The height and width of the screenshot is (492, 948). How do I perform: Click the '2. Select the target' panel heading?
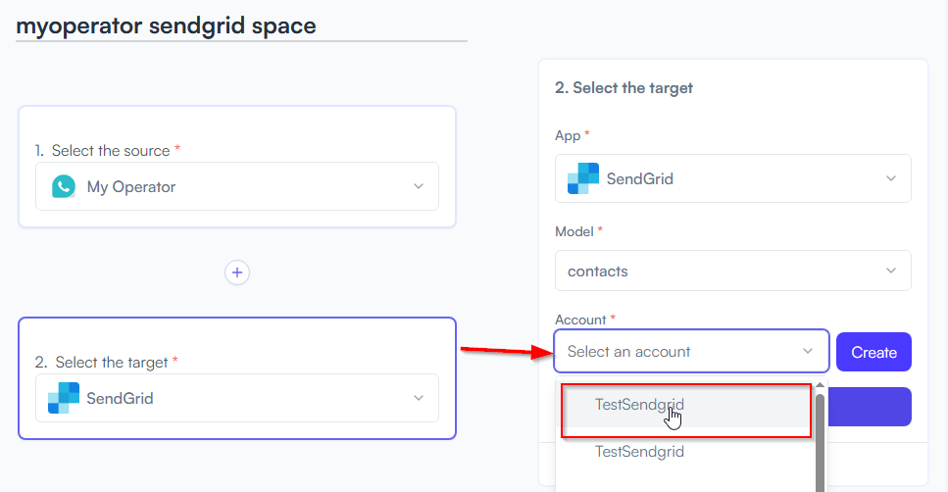[x=624, y=88]
